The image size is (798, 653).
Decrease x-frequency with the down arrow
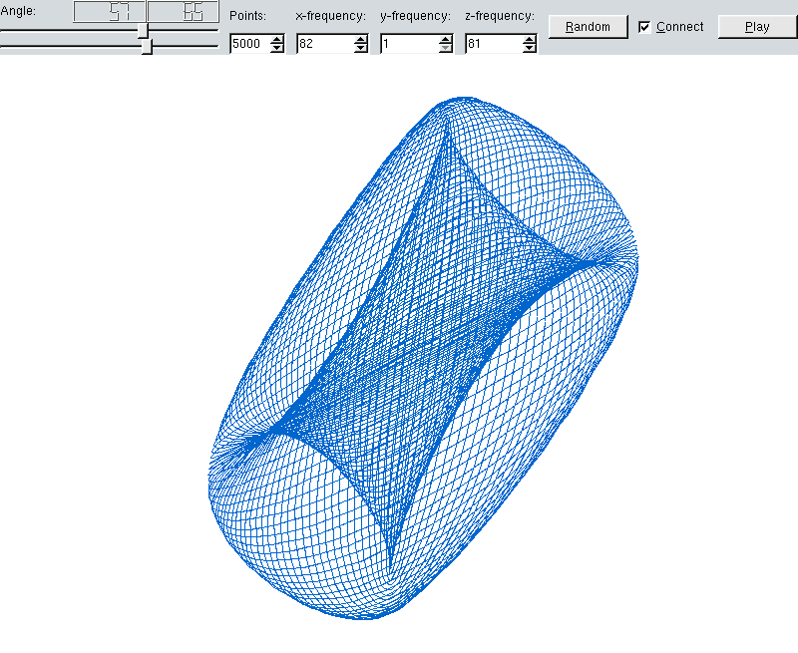point(361,48)
